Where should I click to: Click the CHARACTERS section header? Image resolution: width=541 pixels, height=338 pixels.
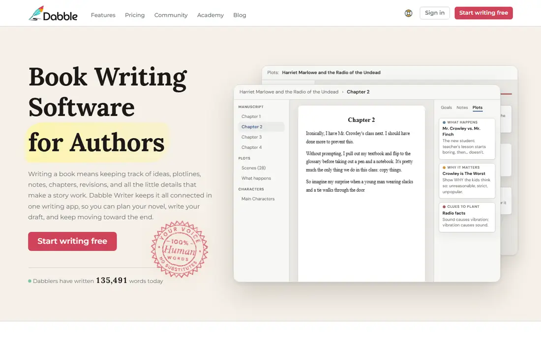pyautogui.click(x=251, y=189)
